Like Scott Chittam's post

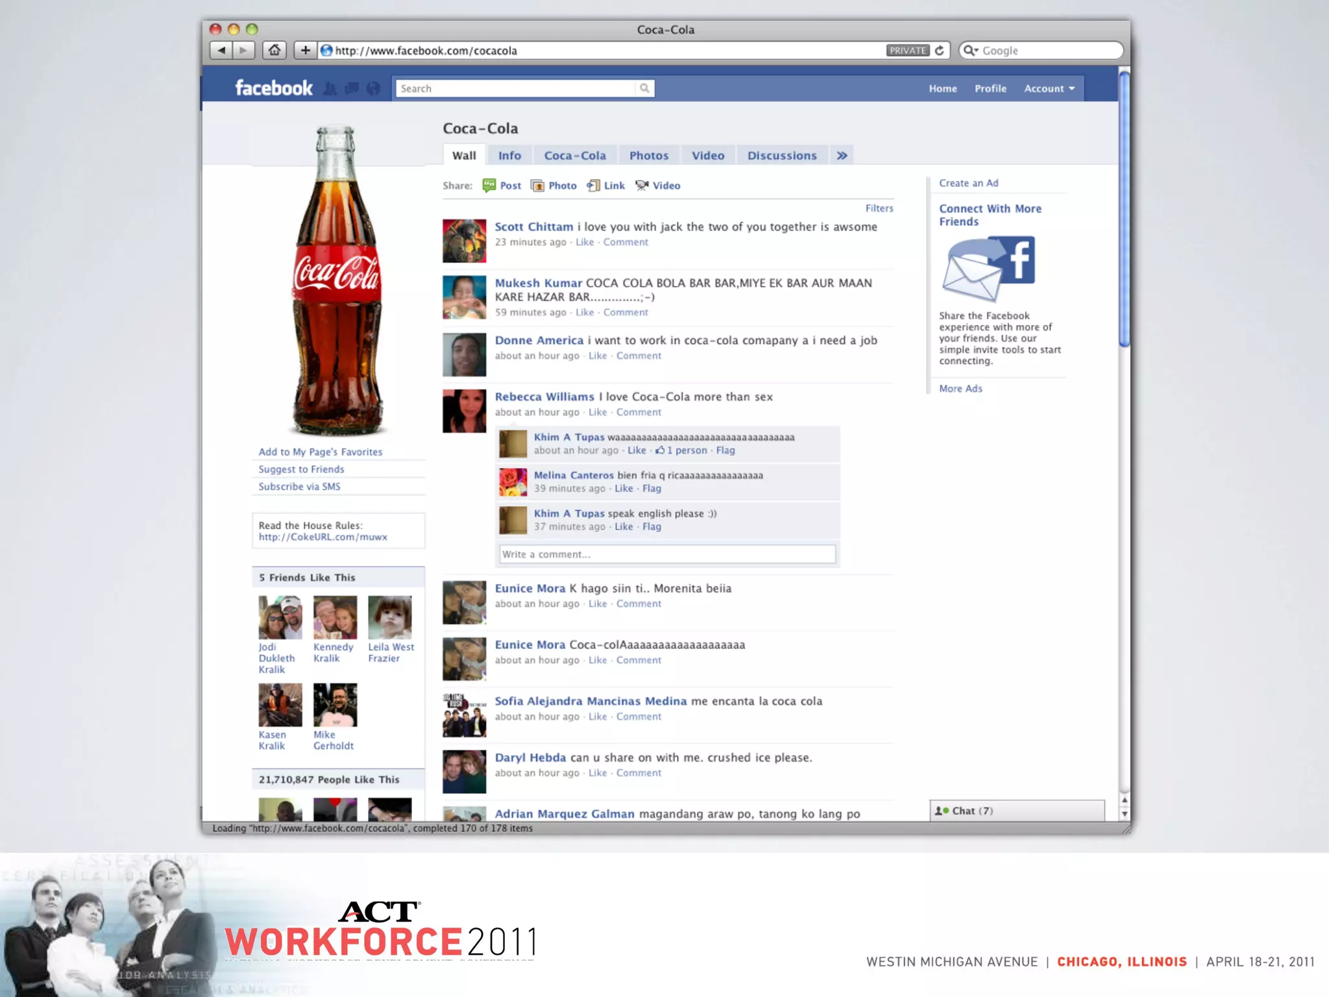click(585, 242)
